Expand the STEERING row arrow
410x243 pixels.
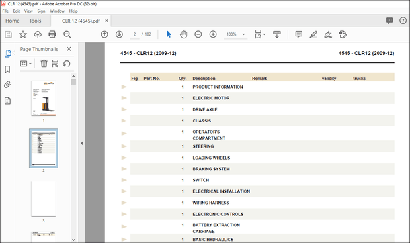[124, 146]
